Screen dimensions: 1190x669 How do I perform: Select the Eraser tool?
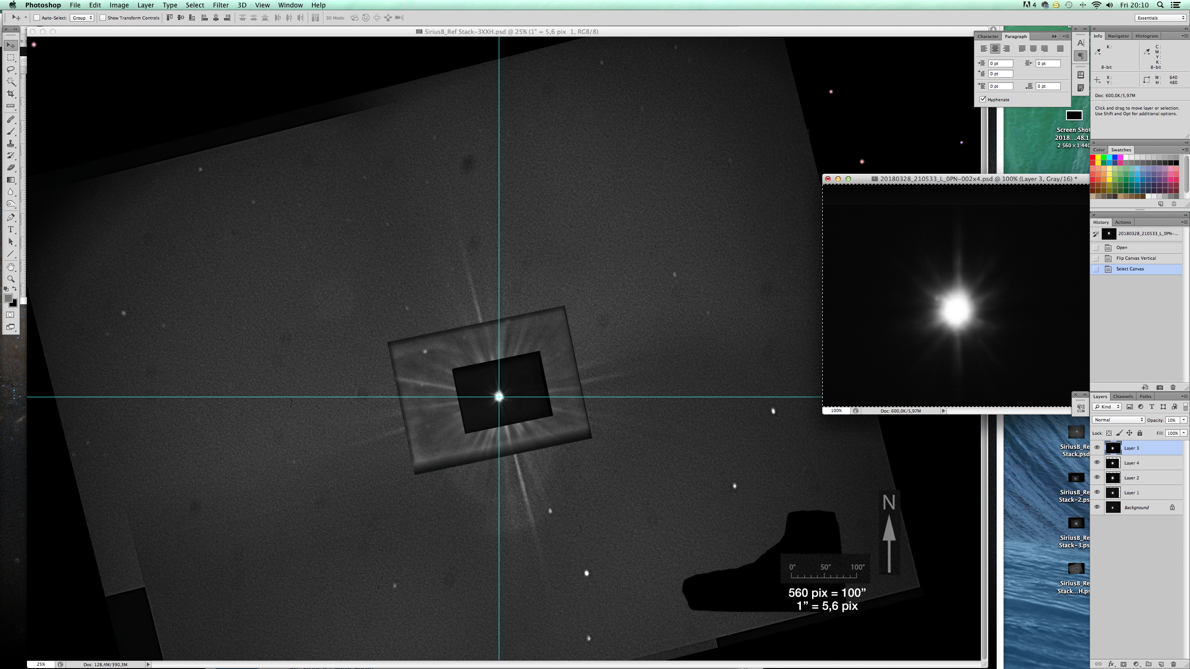[x=11, y=168]
